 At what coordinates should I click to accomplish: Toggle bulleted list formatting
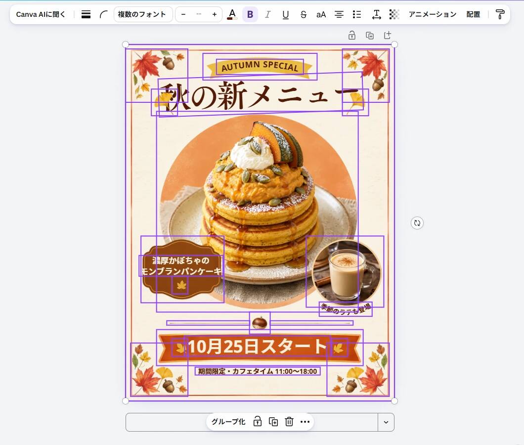coord(356,14)
